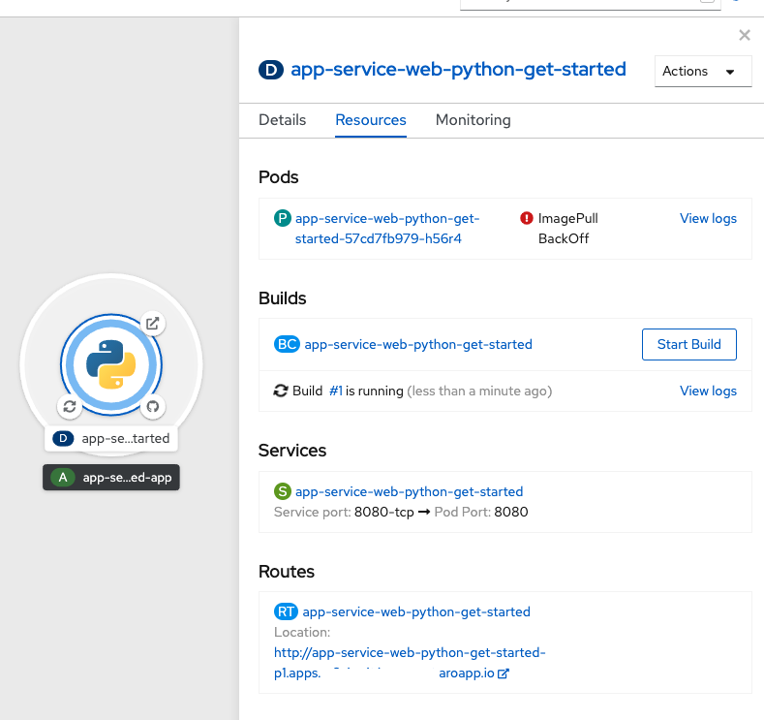Image resolution: width=764 pixels, height=720 pixels.
Task: Select the app-se...tarted deployment label
Action: tap(111, 438)
